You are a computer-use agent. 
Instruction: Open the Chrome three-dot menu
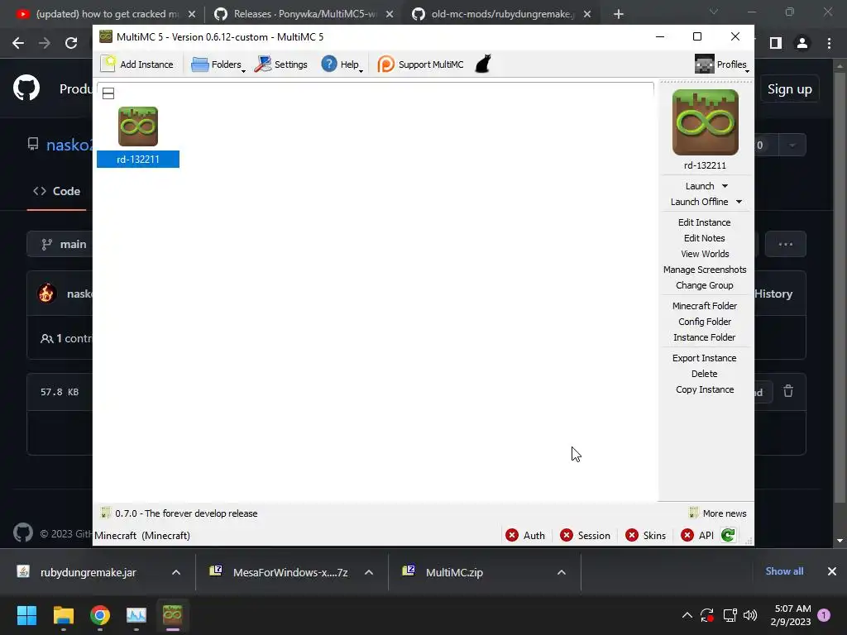829,43
